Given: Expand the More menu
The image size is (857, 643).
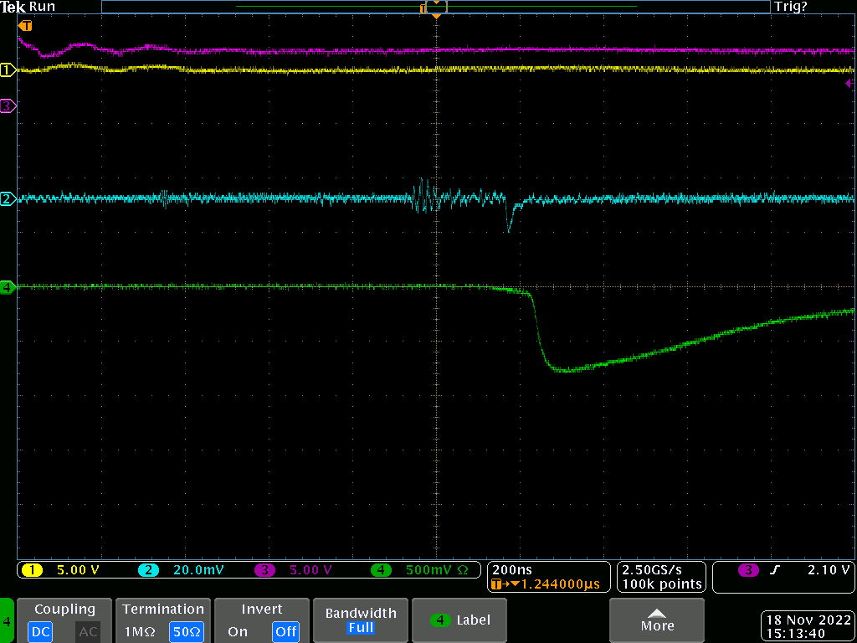Looking at the screenshot, I should pos(657,620).
